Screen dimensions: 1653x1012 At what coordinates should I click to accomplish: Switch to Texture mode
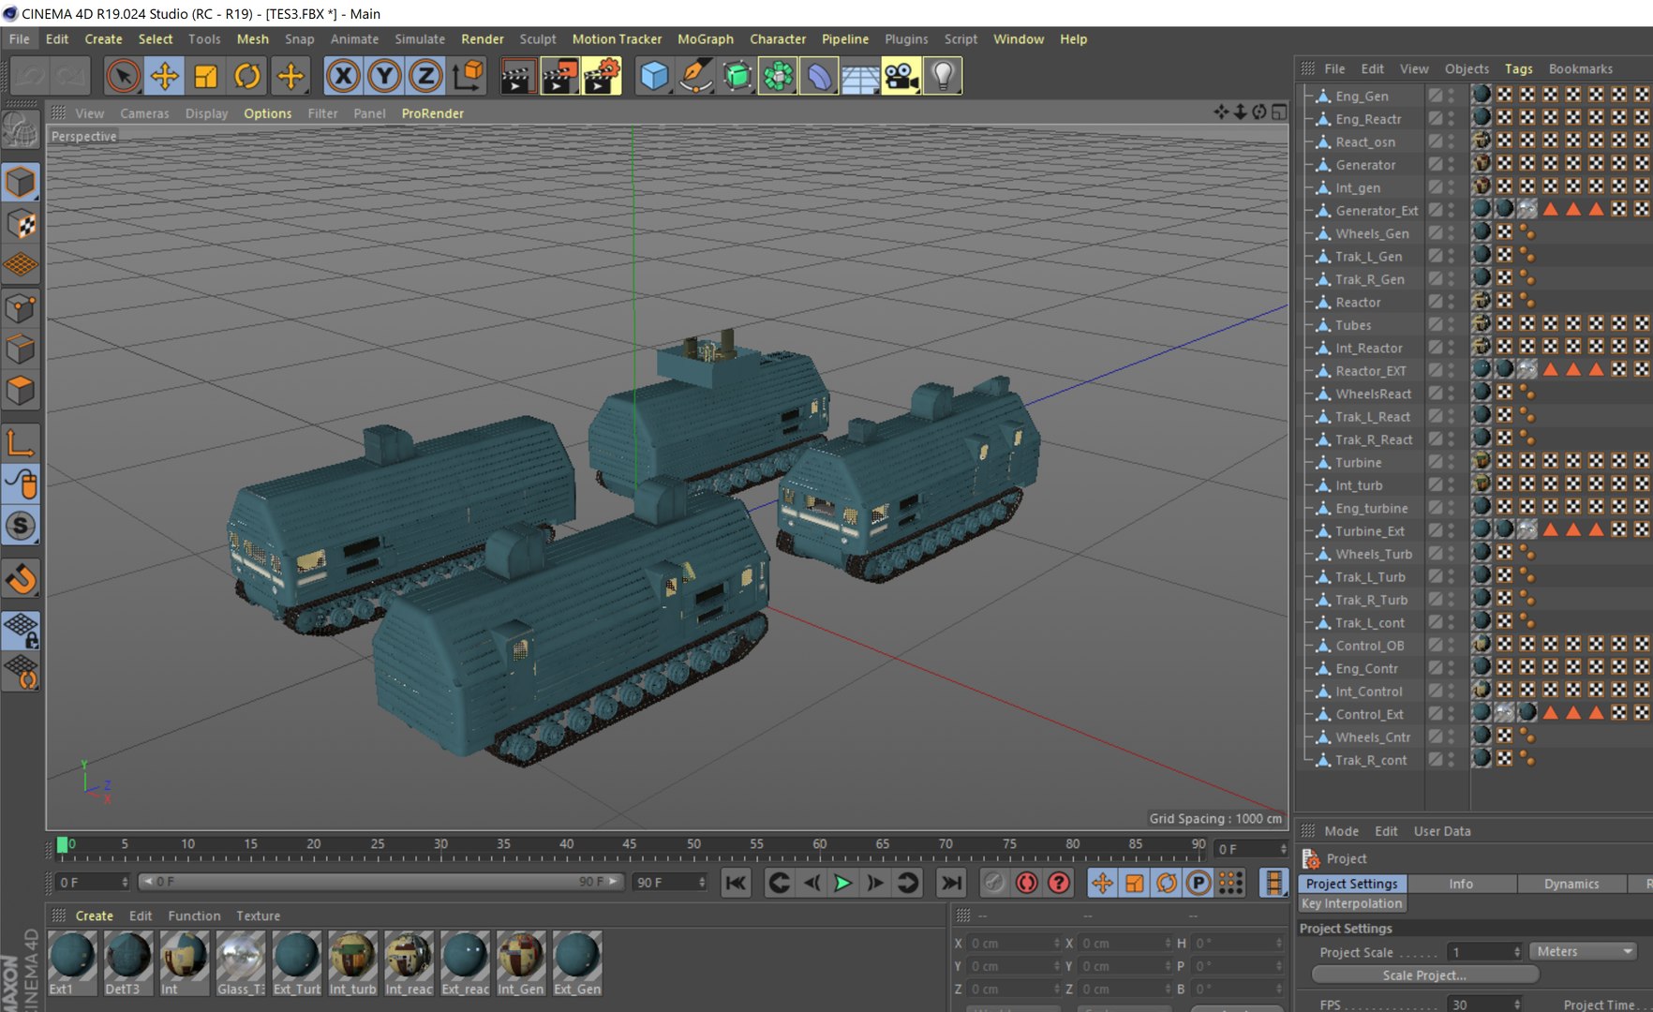tap(21, 224)
